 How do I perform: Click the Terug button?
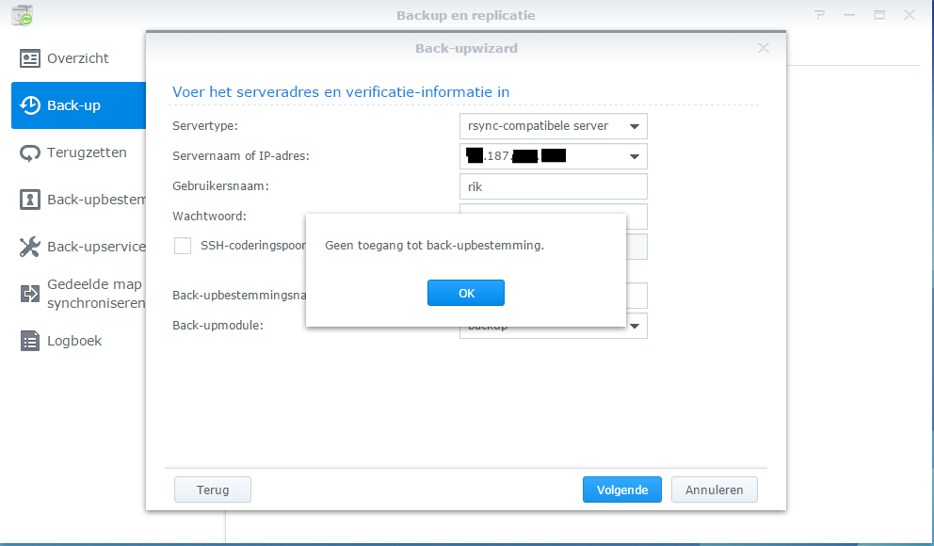pos(213,490)
